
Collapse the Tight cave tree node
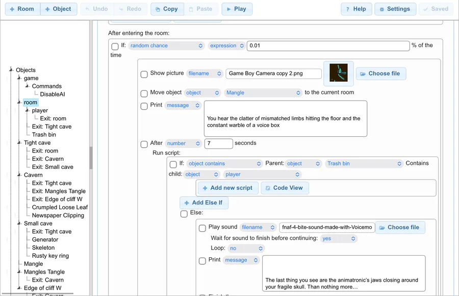[19, 142]
